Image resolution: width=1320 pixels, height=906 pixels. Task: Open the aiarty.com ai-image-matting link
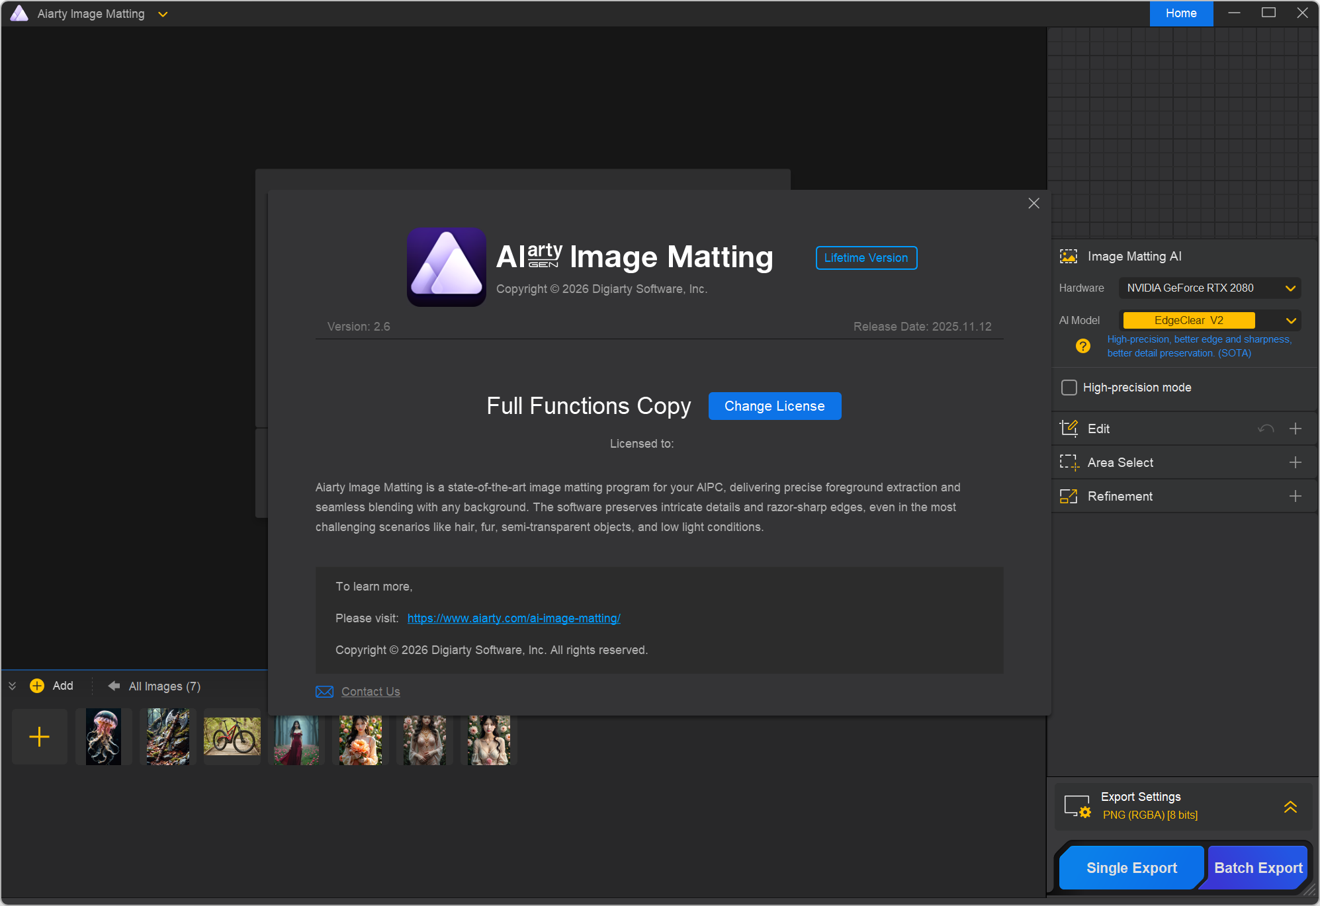(x=513, y=618)
